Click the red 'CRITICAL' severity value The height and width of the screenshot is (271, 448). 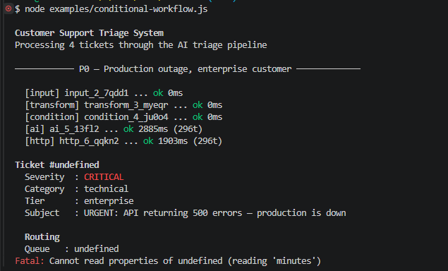[104, 177]
